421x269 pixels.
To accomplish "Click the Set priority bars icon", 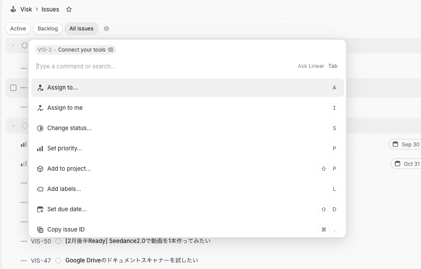I will pyautogui.click(x=40, y=149).
